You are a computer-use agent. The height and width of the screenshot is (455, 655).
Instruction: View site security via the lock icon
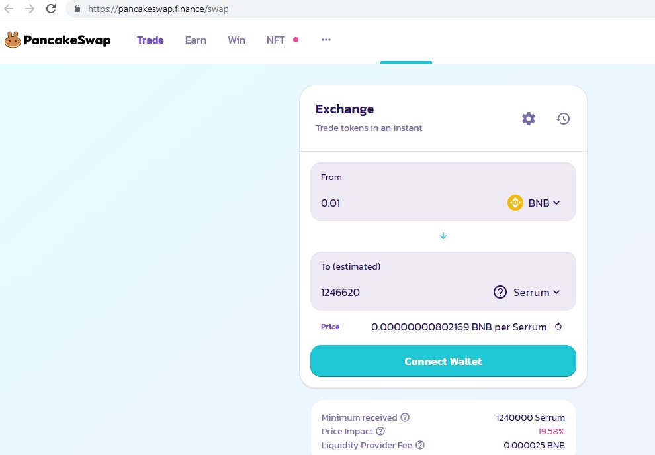coord(77,9)
